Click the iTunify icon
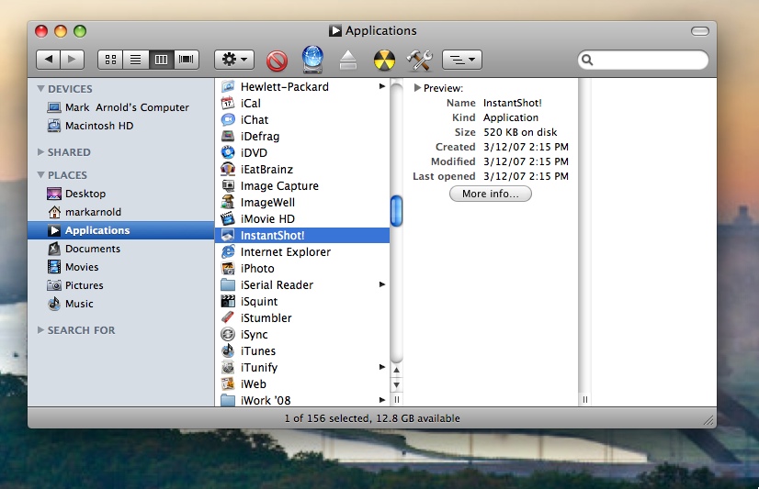 click(228, 367)
